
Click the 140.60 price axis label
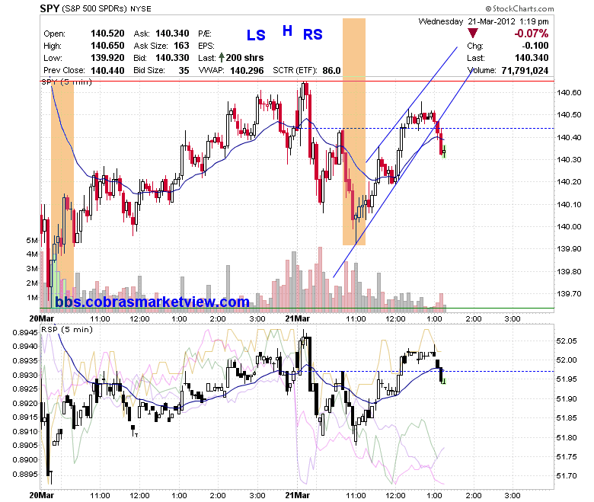(569, 92)
